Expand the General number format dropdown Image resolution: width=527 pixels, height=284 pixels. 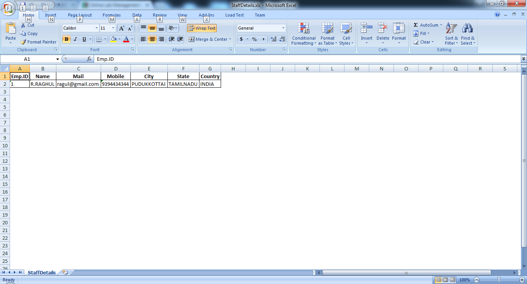pyautogui.click(x=283, y=28)
